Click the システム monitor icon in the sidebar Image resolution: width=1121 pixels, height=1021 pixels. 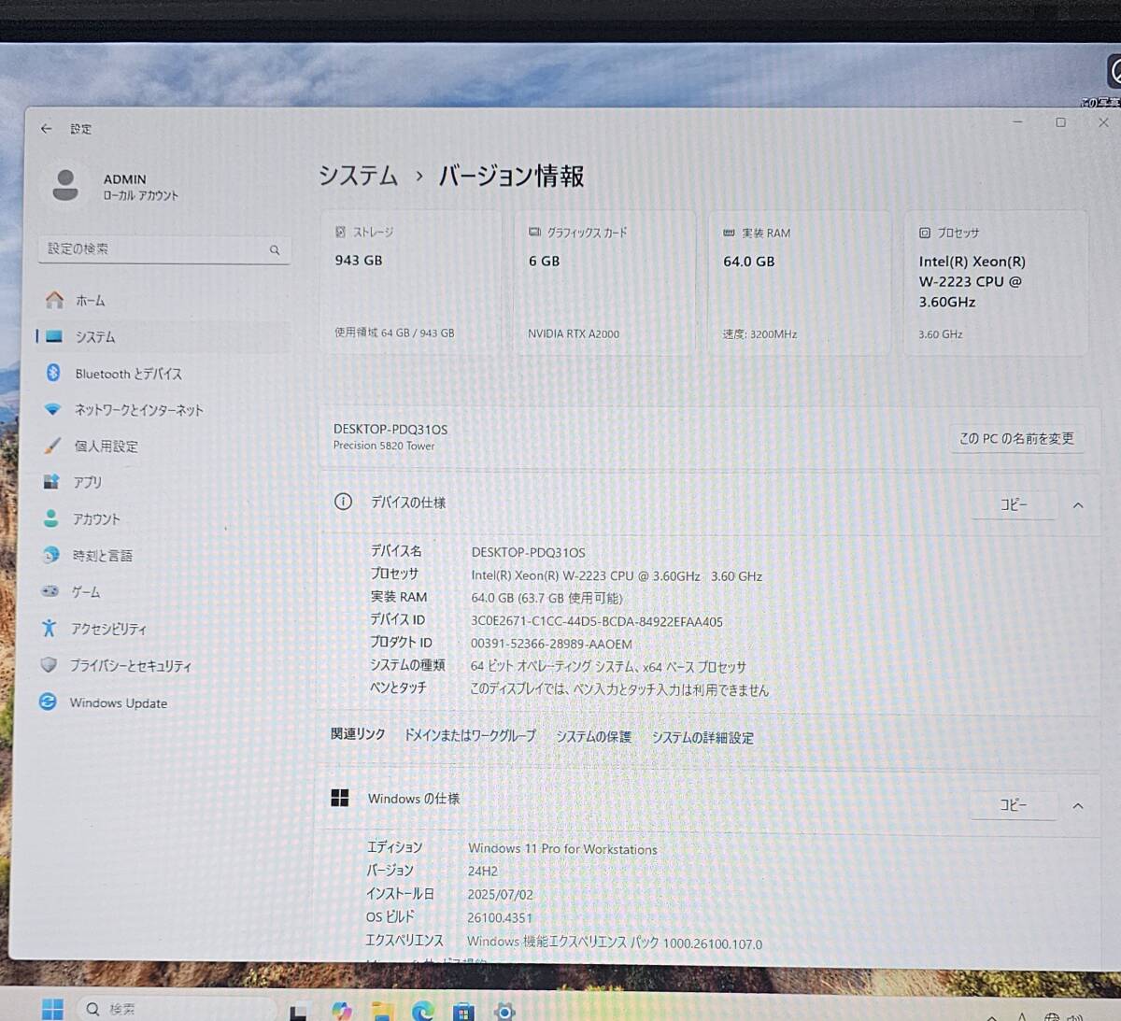[x=54, y=336]
